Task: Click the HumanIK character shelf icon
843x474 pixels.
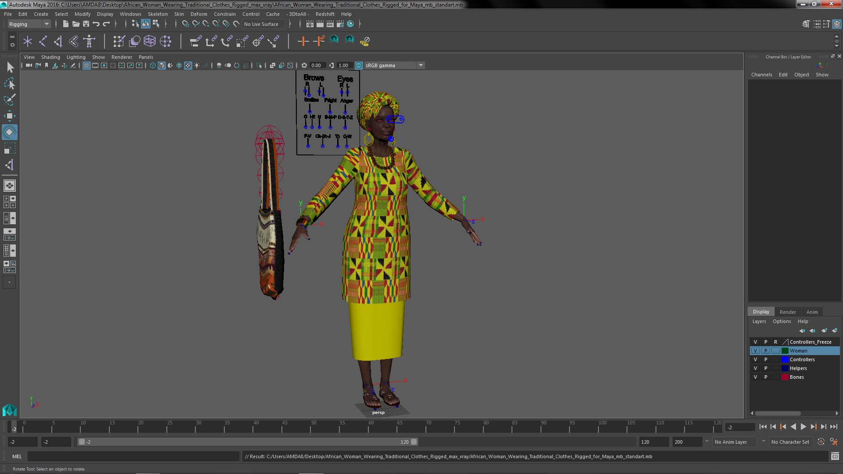Action: point(90,41)
